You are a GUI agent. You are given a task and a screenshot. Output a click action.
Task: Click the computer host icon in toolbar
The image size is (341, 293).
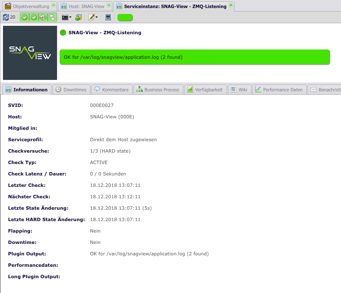[x=108, y=17]
